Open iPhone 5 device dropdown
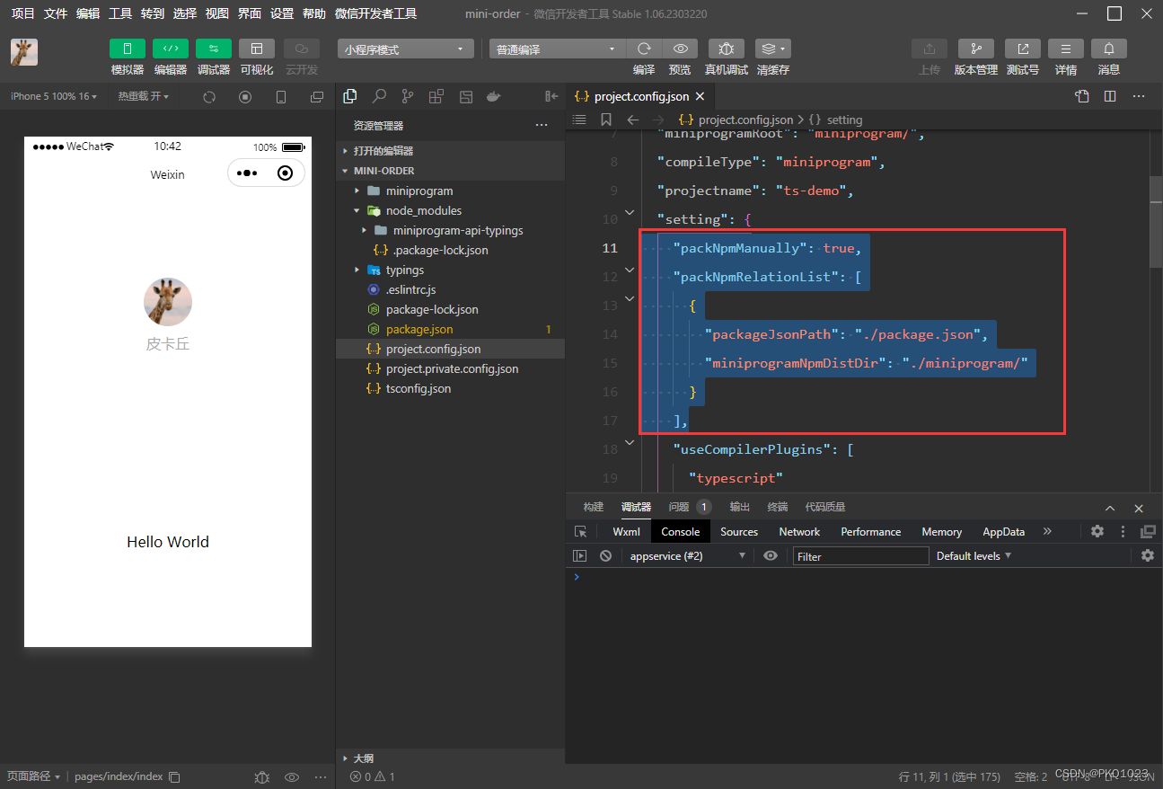 point(54,96)
